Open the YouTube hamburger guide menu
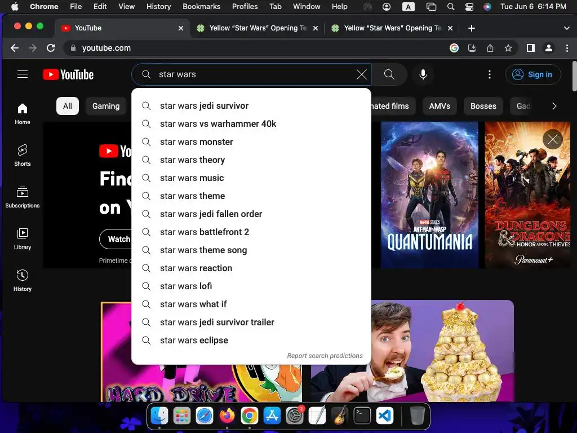This screenshot has width=577, height=433. click(23, 74)
